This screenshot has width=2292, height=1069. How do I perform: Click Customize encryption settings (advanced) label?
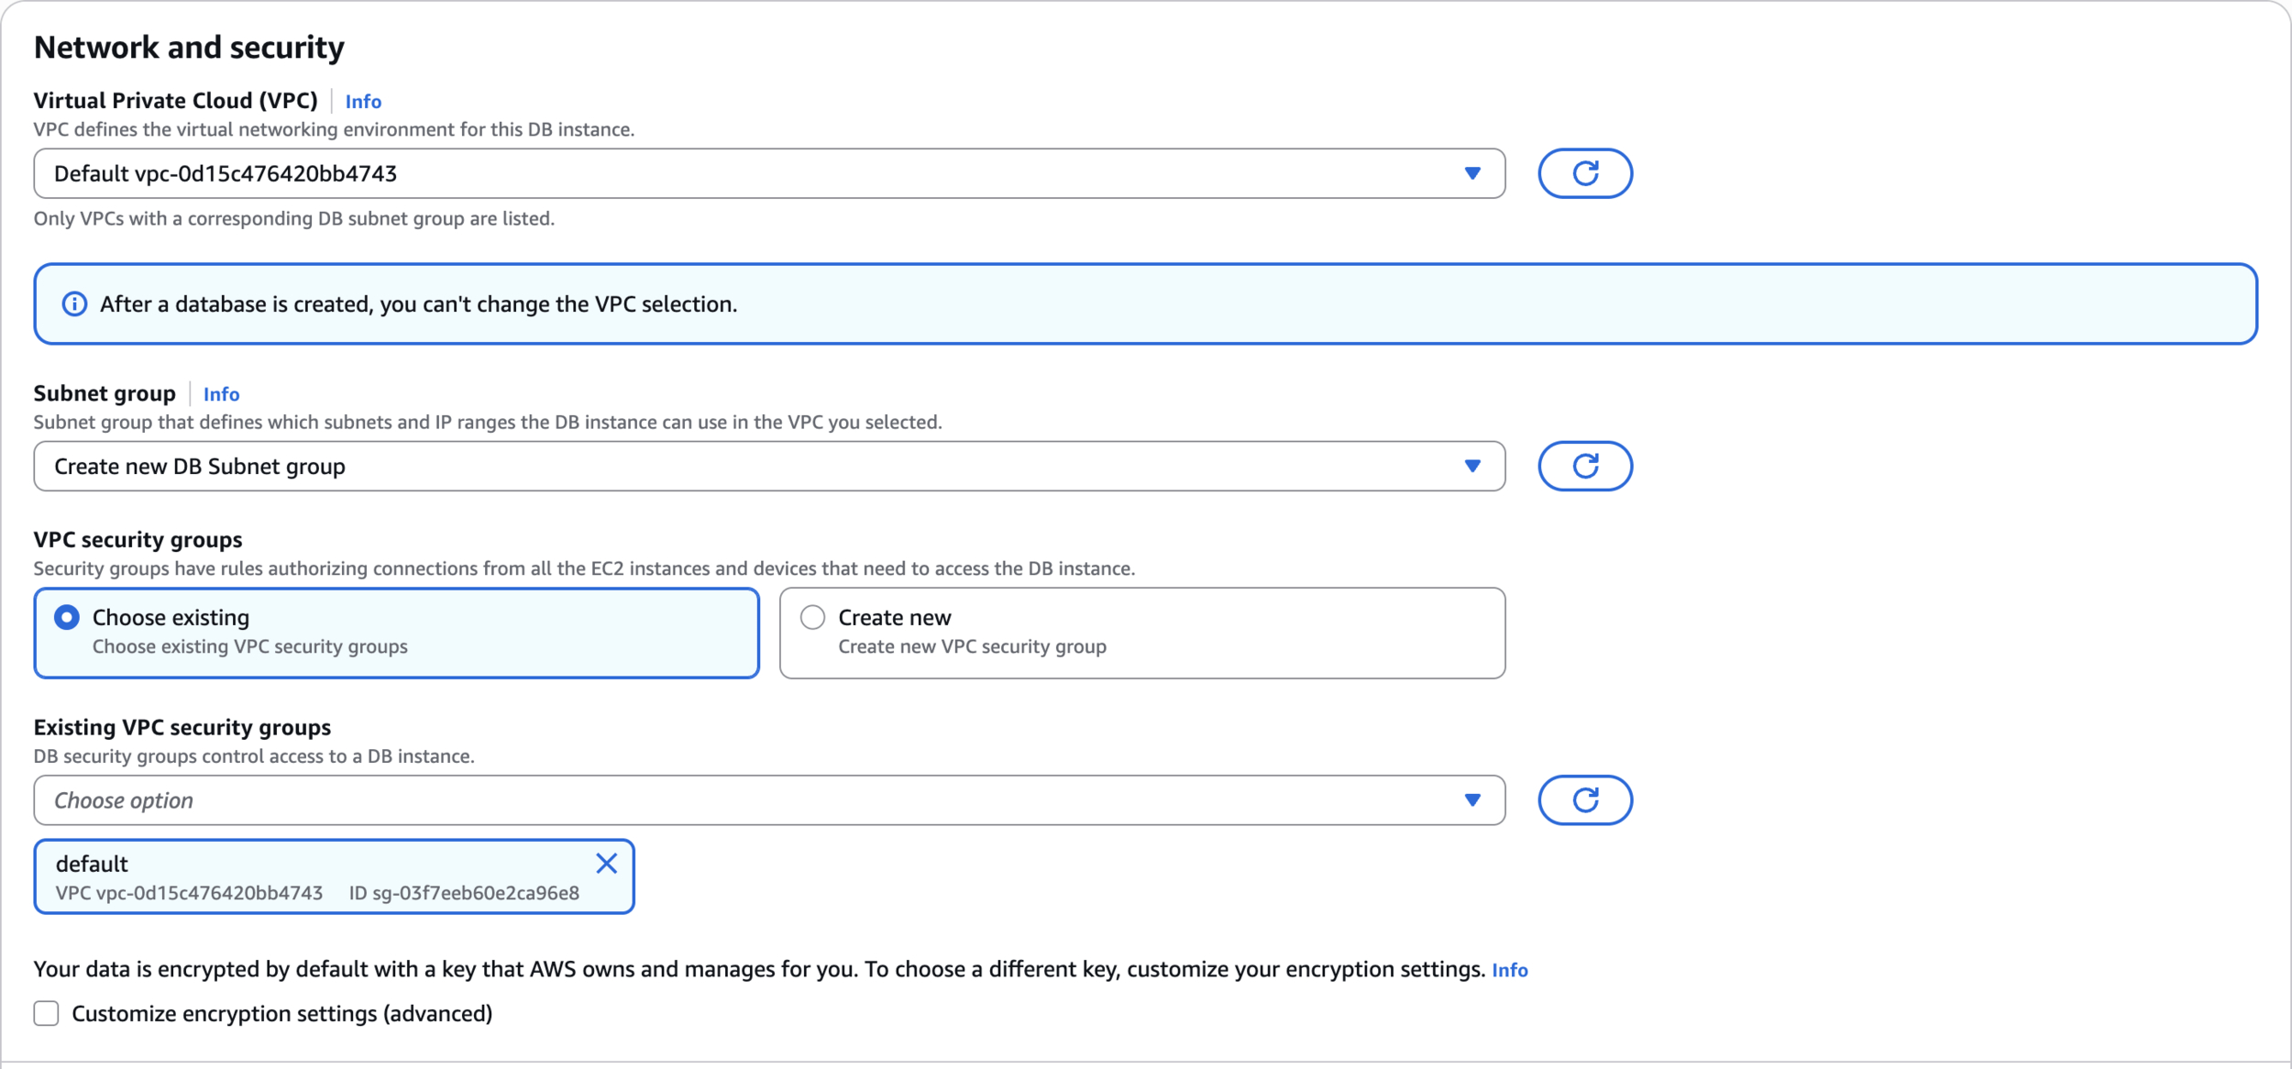281,1013
